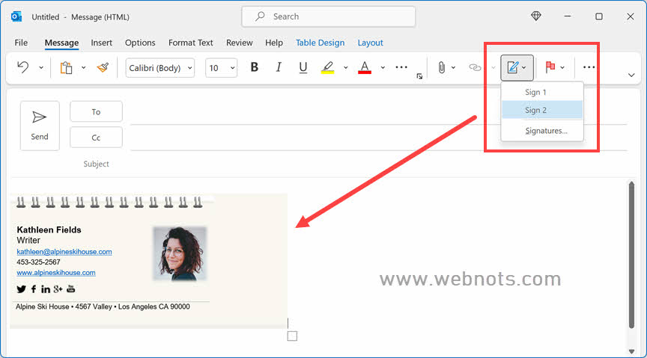Click the Cc recipients button
647x358 pixels.
coord(96,138)
